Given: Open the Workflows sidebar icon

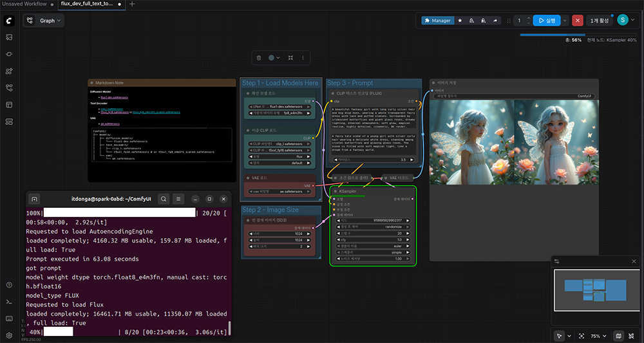Looking at the screenshot, I should click(x=9, y=88).
